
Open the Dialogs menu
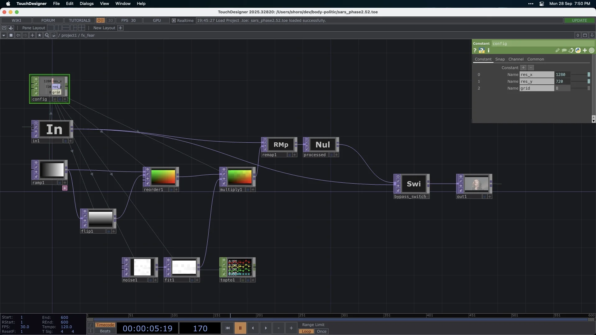[87, 4]
